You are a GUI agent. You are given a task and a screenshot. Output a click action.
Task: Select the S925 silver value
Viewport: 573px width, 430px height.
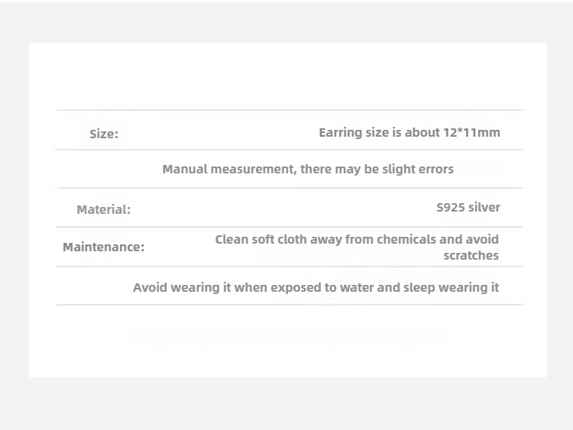(468, 208)
